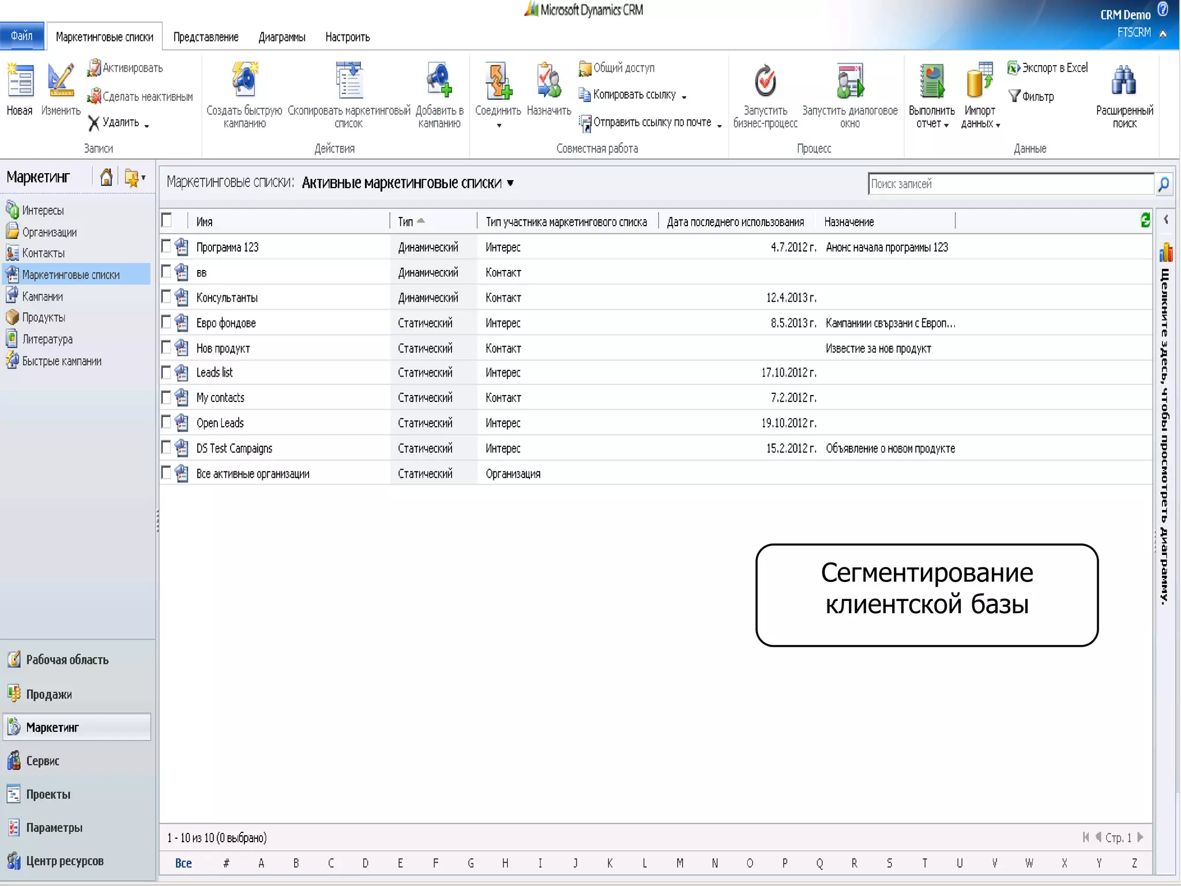1181x886 pixels.
Task: Open the Файл tab
Action: (22, 36)
